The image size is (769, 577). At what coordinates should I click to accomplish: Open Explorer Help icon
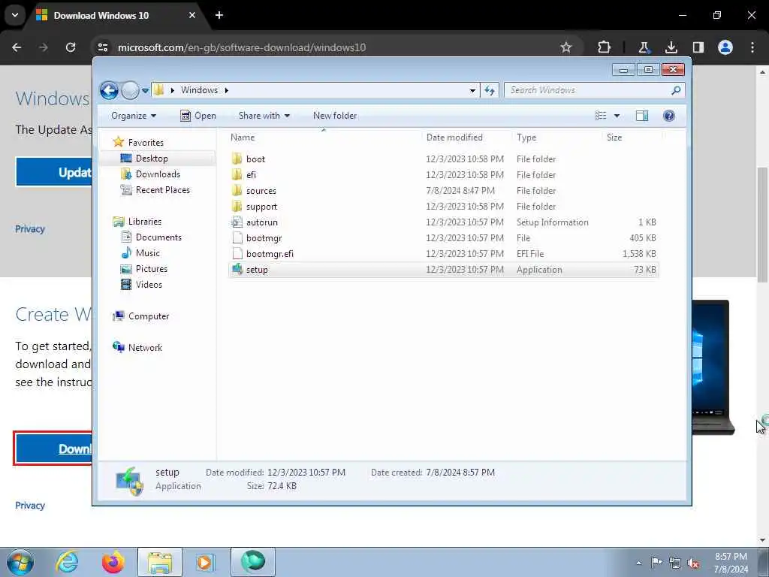(669, 116)
